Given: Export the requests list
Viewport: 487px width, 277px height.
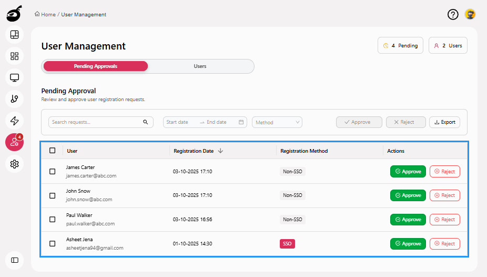Looking at the screenshot, I should (x=444, y=122).
